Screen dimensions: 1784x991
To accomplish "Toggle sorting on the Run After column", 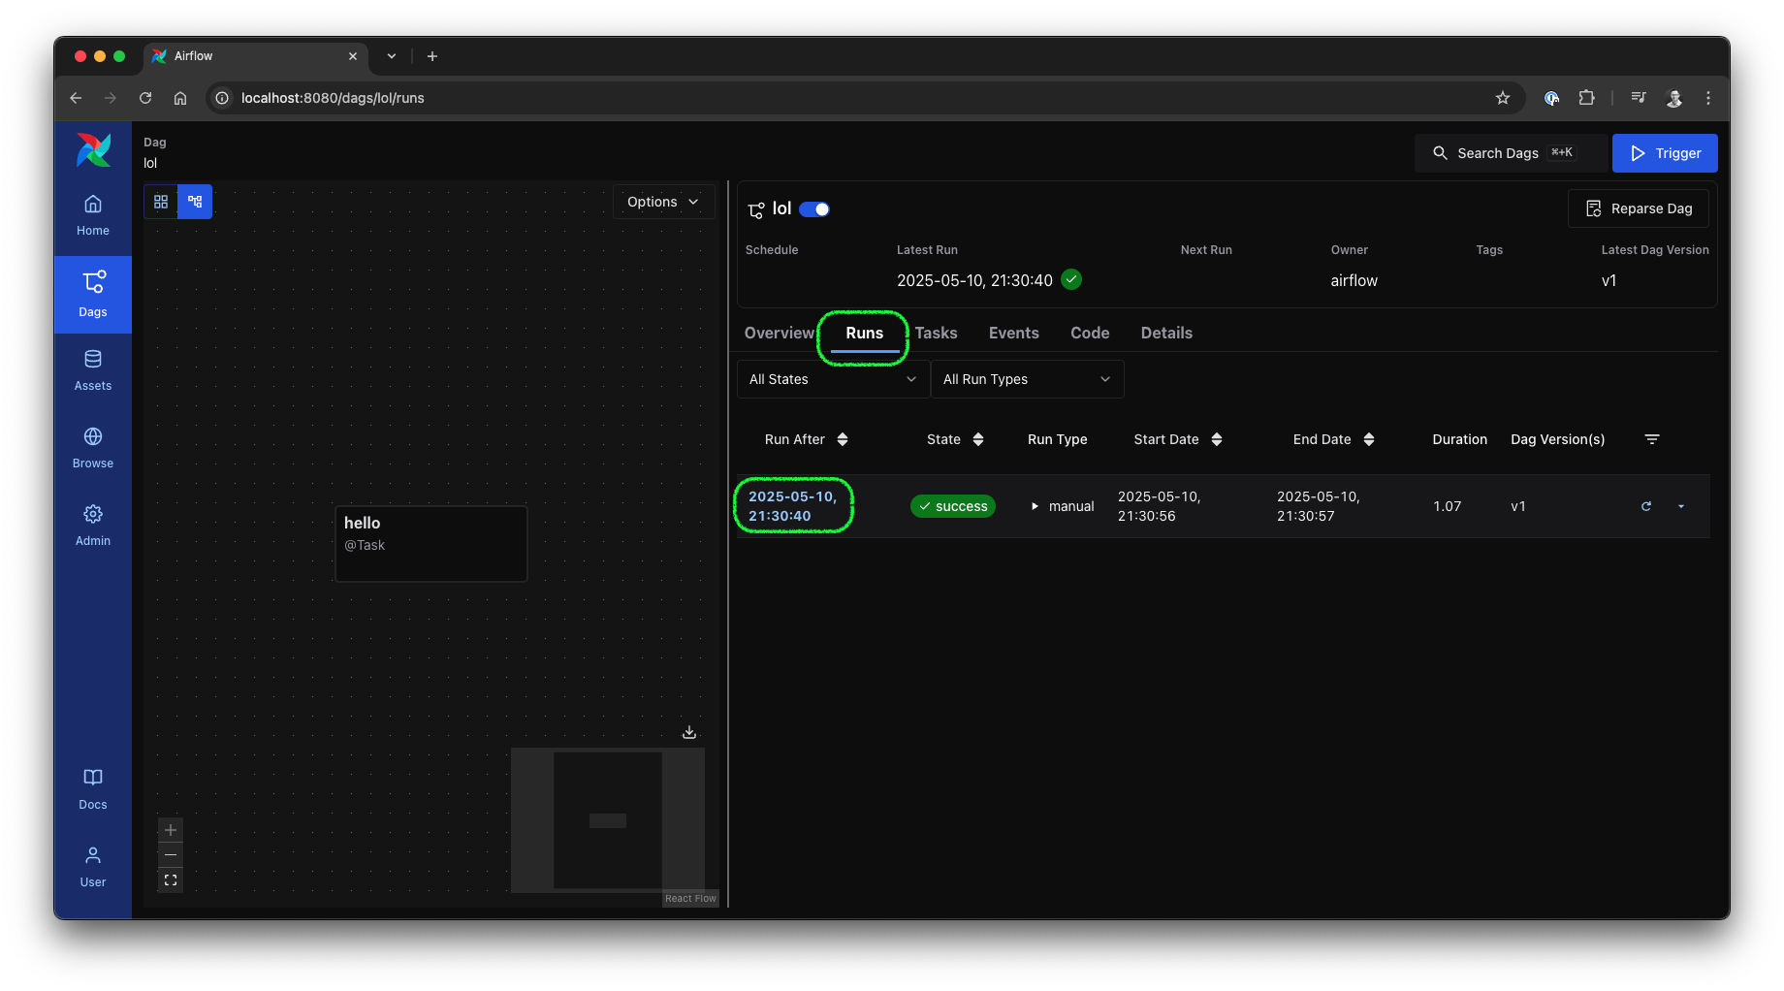I will tap(842, 438).
